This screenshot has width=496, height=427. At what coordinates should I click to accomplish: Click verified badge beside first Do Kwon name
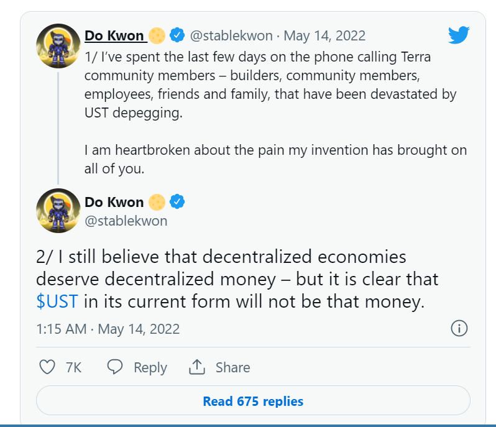177,35
